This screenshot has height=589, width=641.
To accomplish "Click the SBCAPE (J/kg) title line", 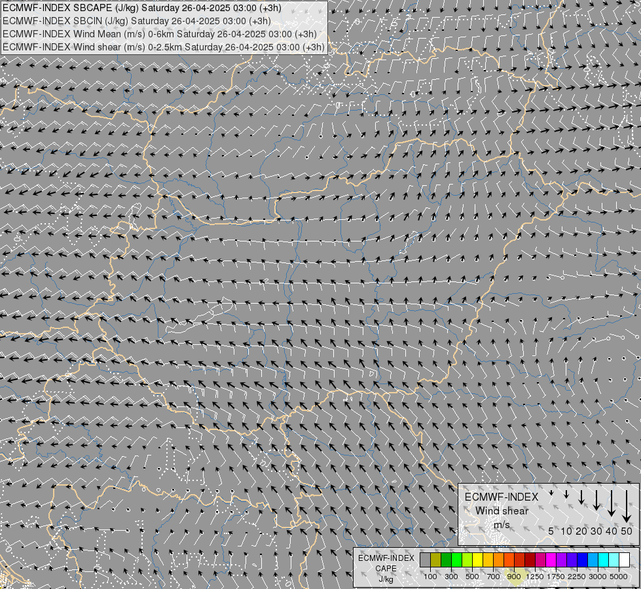I will pyautogui.click(x=142, y=8).
